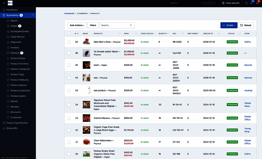The height and width of the screenshot is (159, 262).
Task: Tick the select-all checkbox in table header
Action: [69, 34]
